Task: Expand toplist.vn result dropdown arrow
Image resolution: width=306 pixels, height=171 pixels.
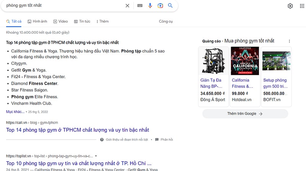Action: tap(96, 156)
